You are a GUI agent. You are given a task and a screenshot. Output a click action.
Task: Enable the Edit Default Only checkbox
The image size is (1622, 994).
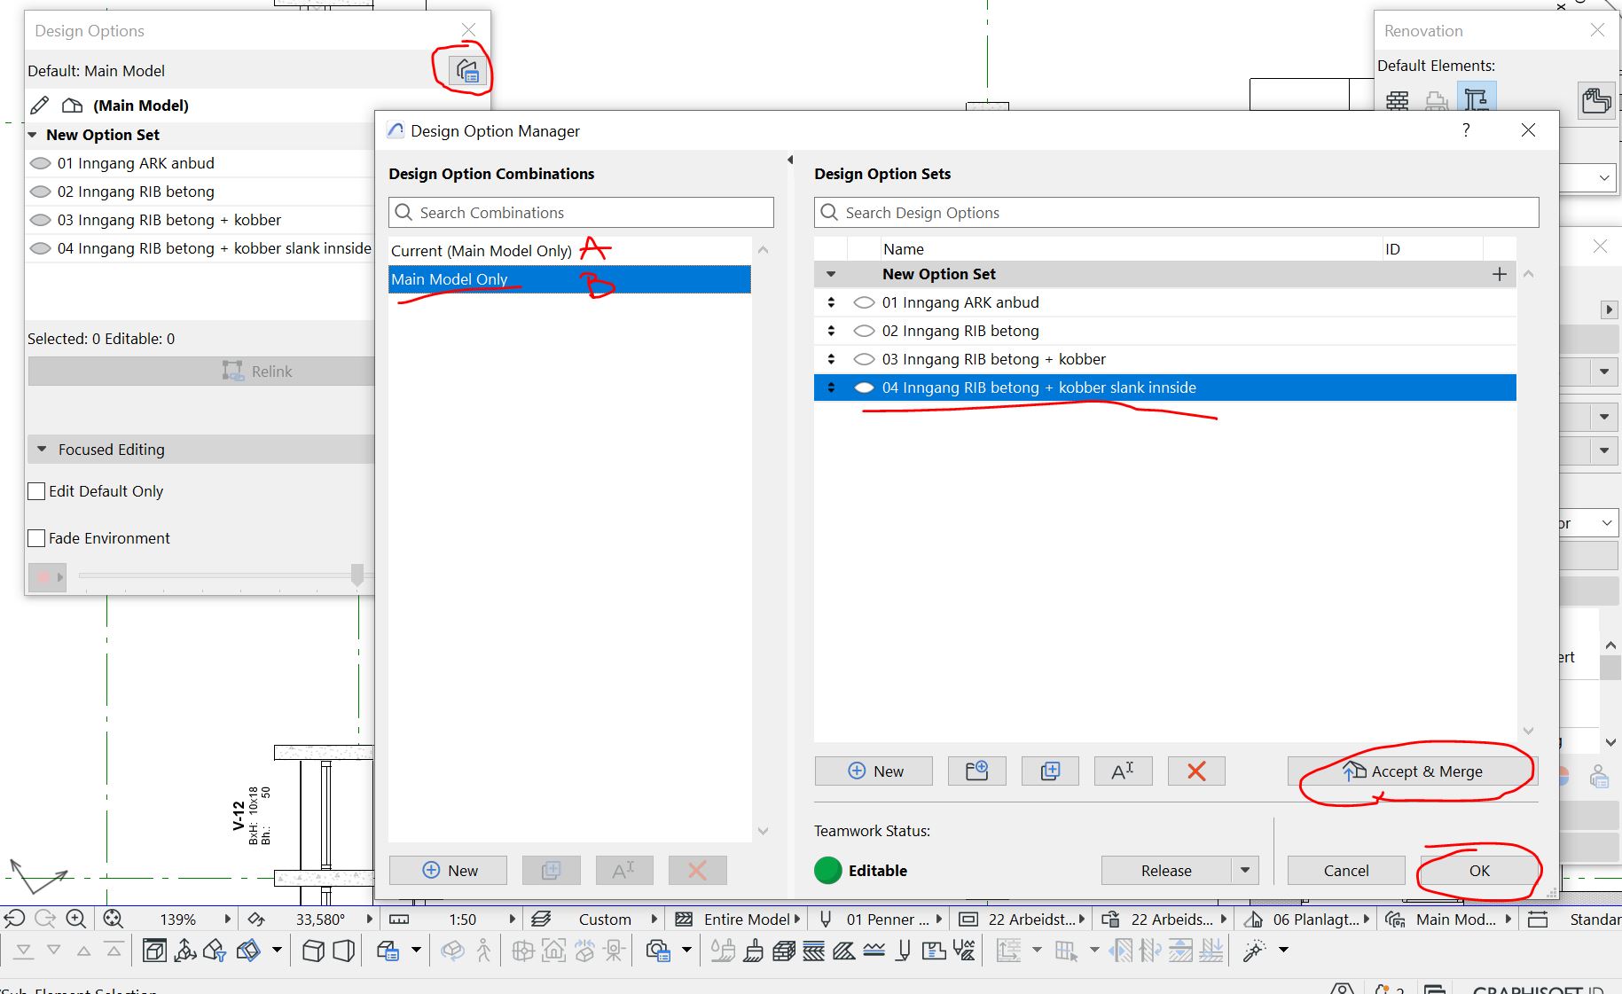tap(37, 491)
